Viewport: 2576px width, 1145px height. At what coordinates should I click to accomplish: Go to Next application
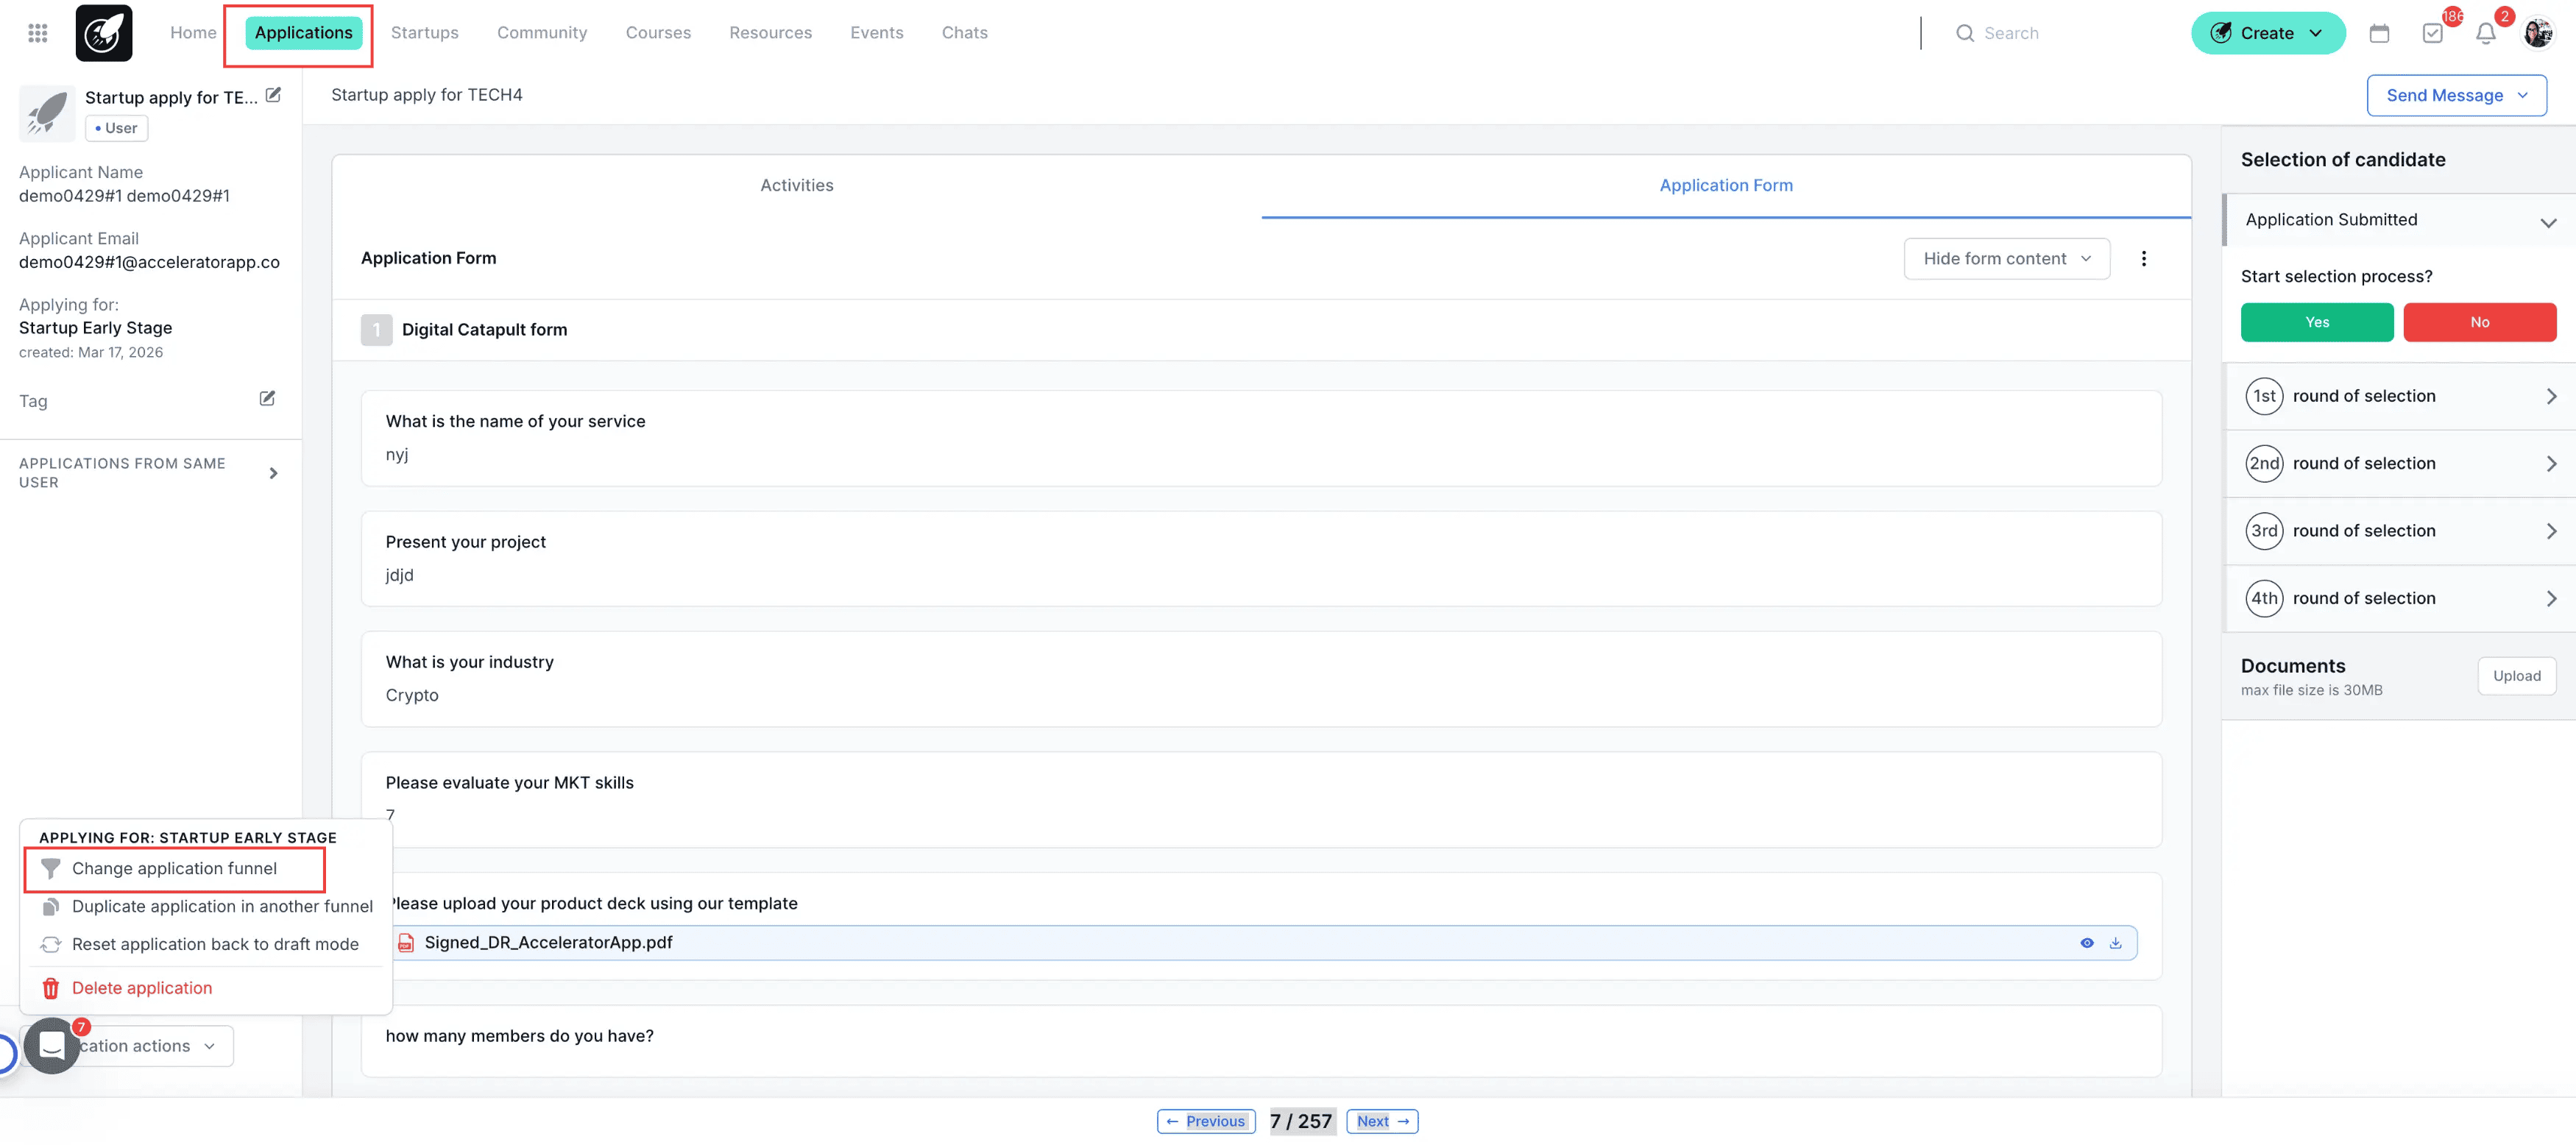(1381, 1121)
